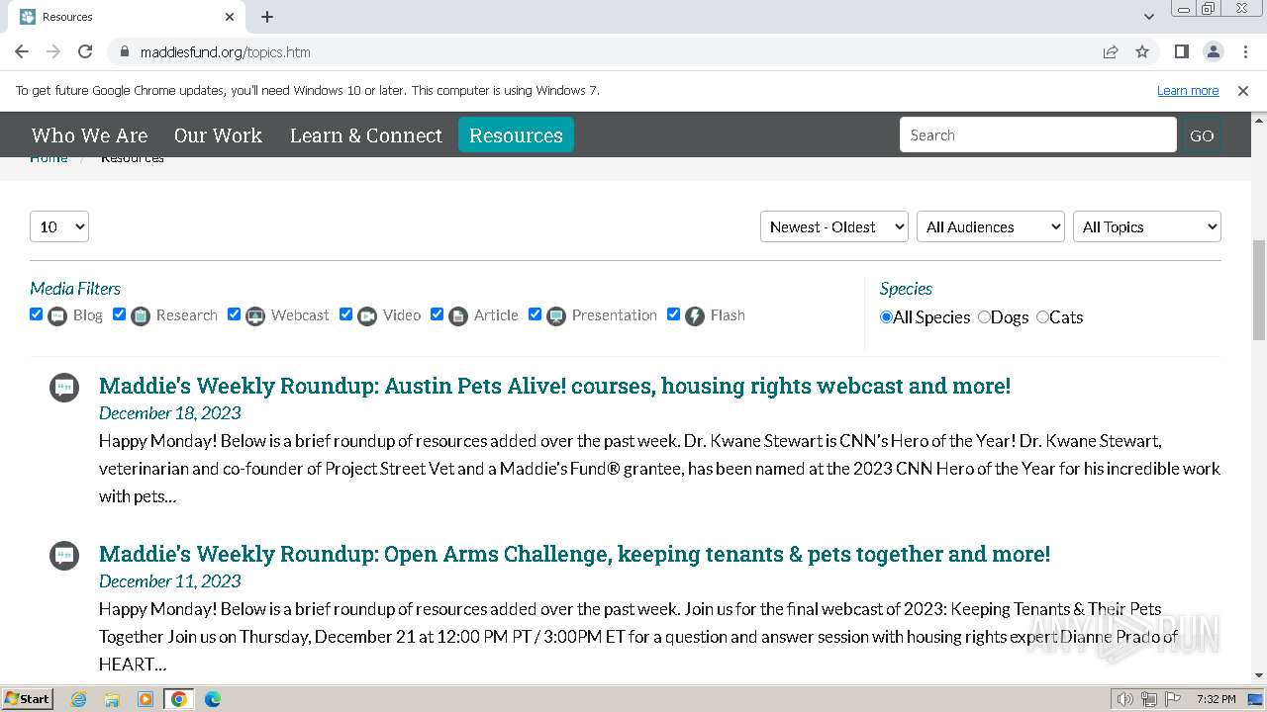Image resolution: width=1267 pixels, height=712 pixels.
Task: Focus the site Search input field
Action: tap(1037, 135)
